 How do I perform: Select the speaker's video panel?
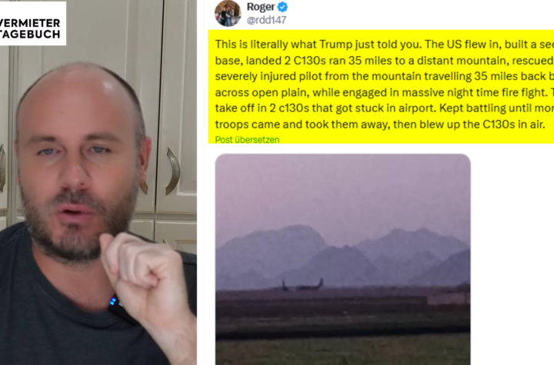pyautogui.click(x=98, y=183)
